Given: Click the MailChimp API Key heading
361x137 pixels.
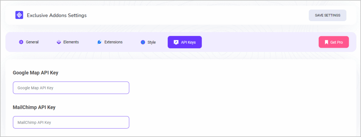Looking at the screenshot, I should tap(34, 107).
